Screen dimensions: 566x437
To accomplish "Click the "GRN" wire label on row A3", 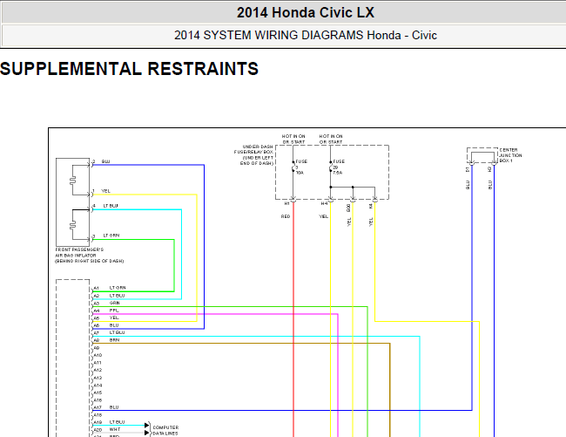I will point(114,303).
